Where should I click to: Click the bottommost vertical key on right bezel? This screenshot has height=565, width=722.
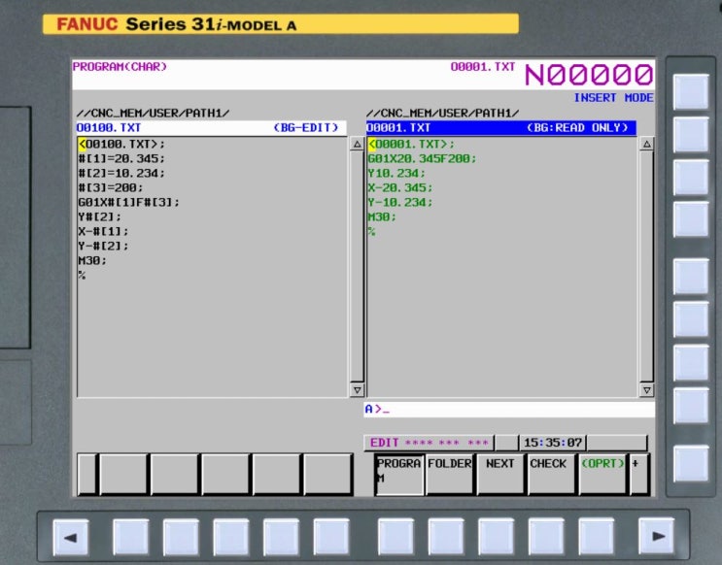(691, 463)
